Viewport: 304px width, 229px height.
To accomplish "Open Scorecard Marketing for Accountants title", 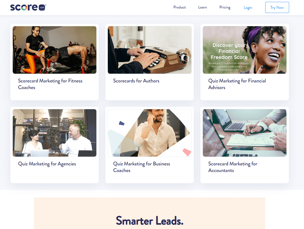I will point(233,167).
